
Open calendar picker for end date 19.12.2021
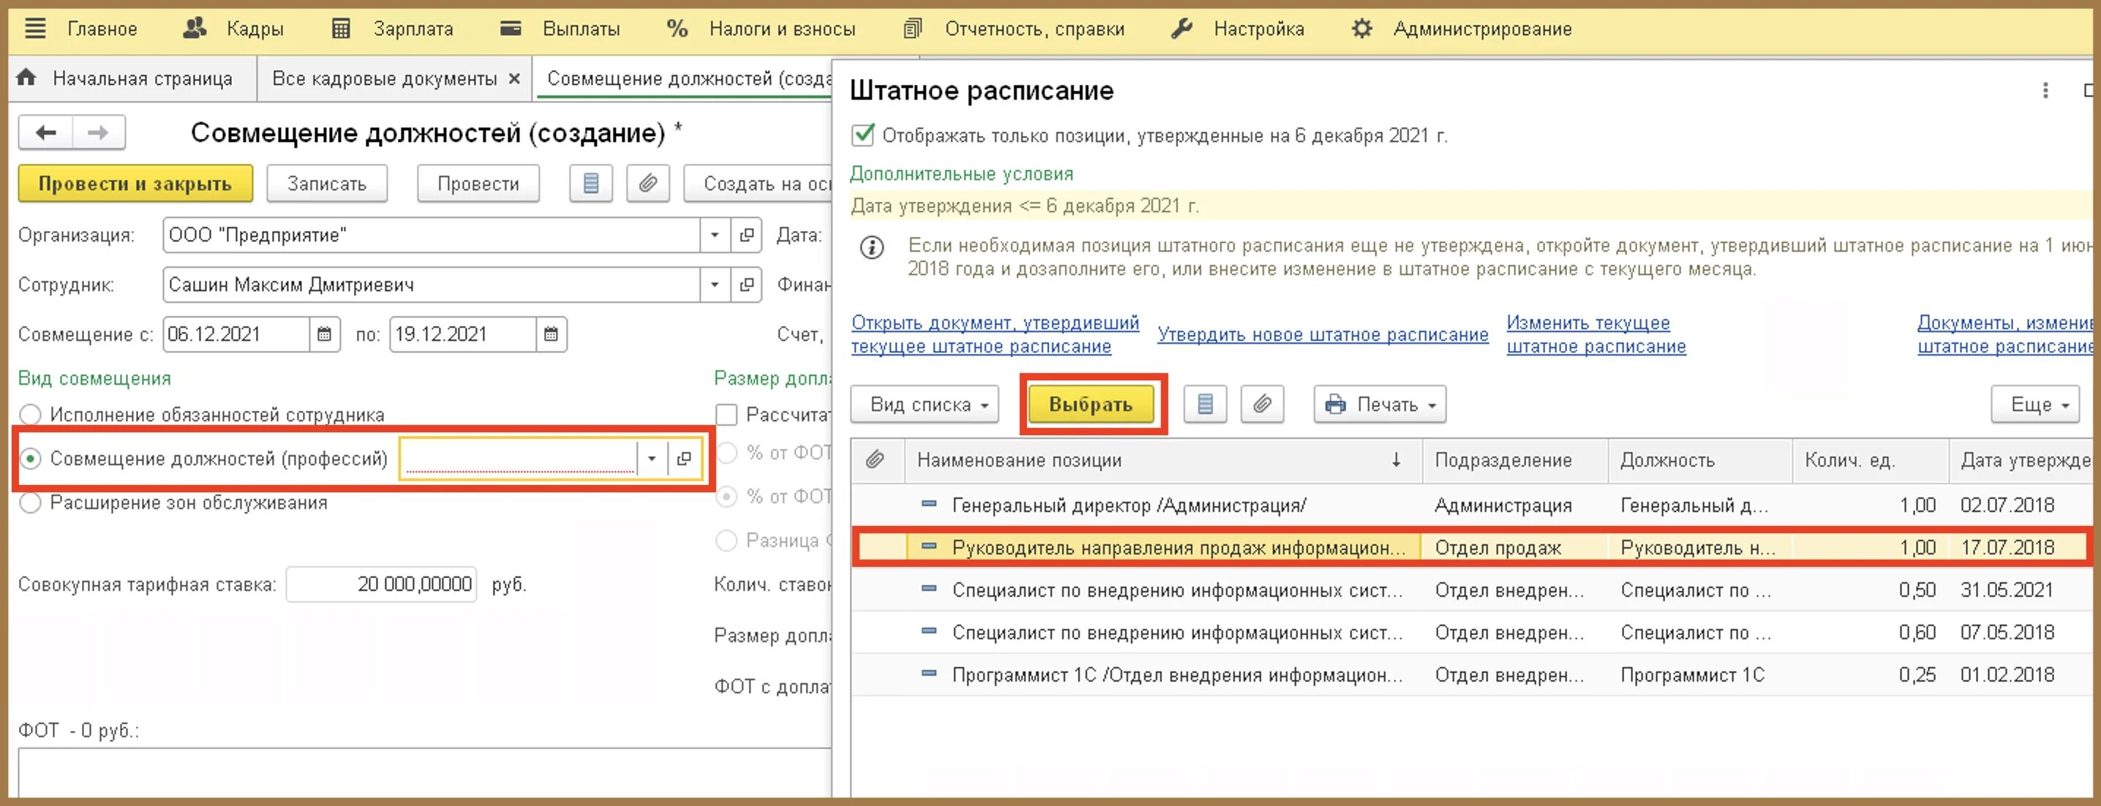coord(551,334)
